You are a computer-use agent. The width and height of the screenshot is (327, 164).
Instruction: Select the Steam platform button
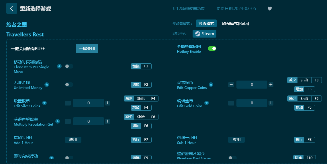[204, 34]
